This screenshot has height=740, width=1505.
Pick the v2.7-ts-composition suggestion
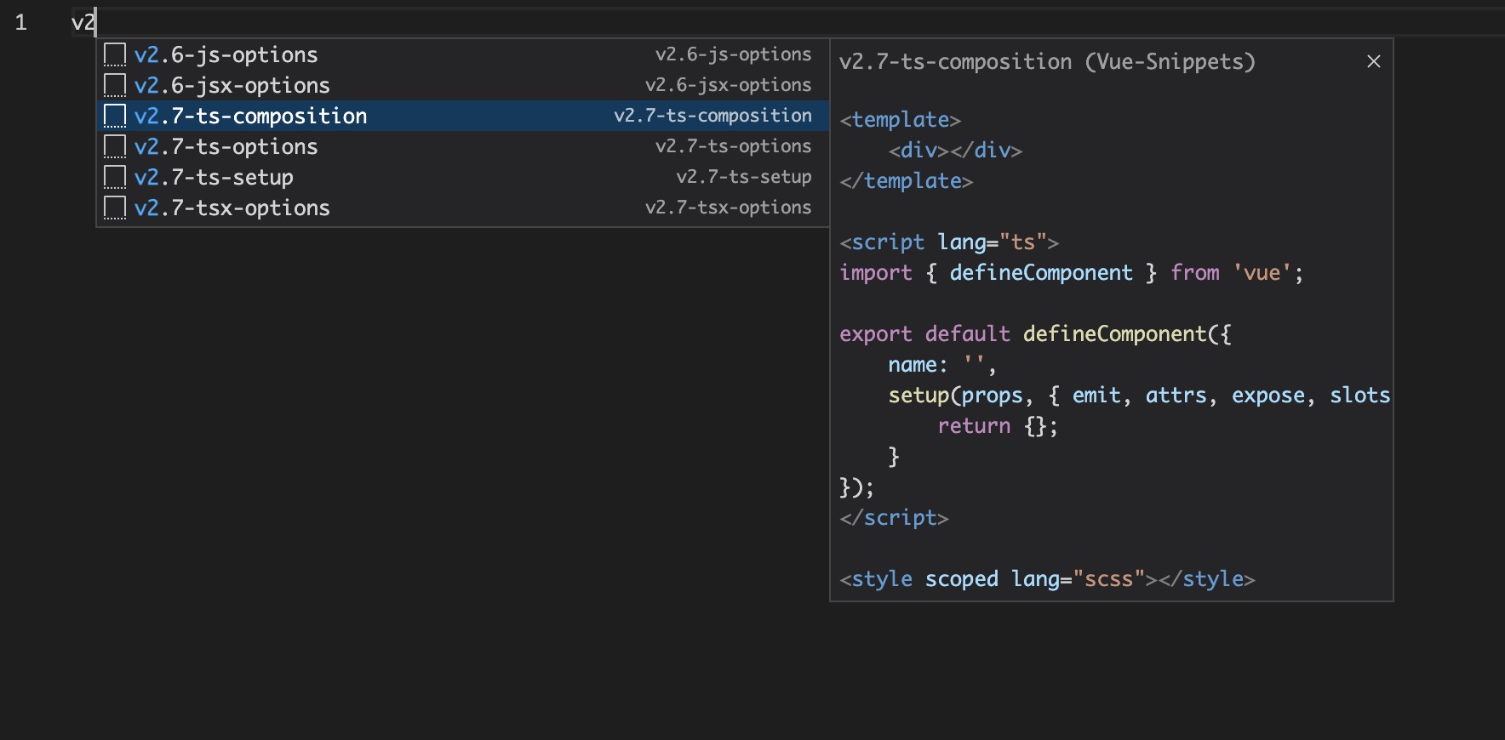click(251, 117)
